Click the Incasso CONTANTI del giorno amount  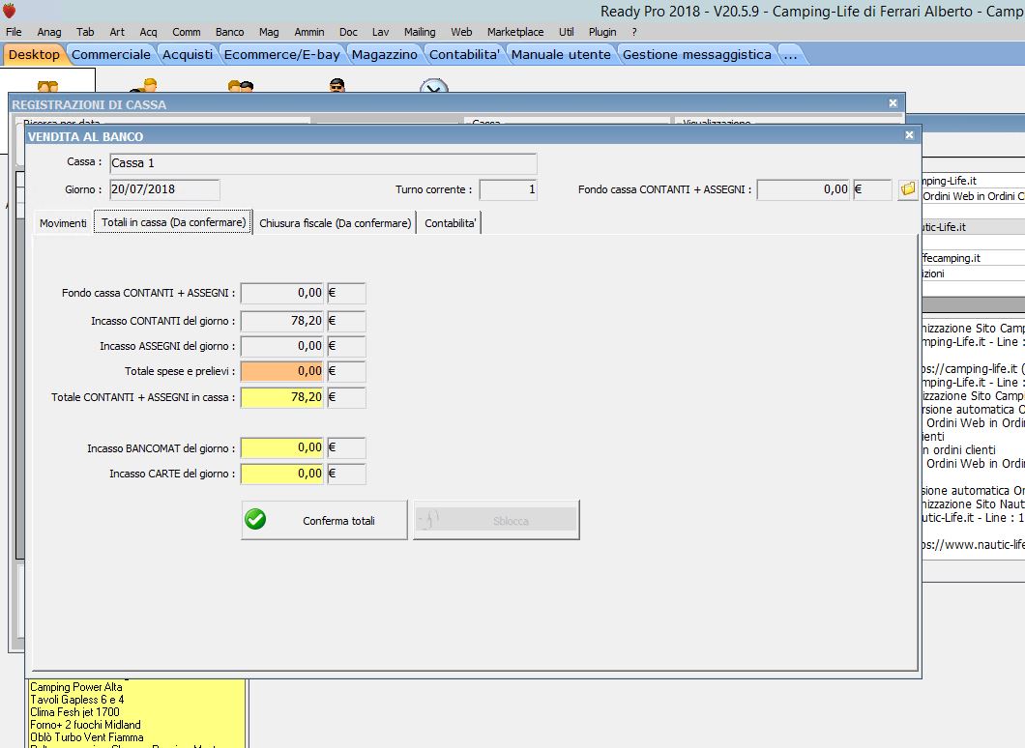(x=281, y=321)
